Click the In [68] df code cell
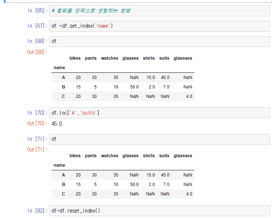The width and height of the screenshot is (272, 218). [159, 41]
